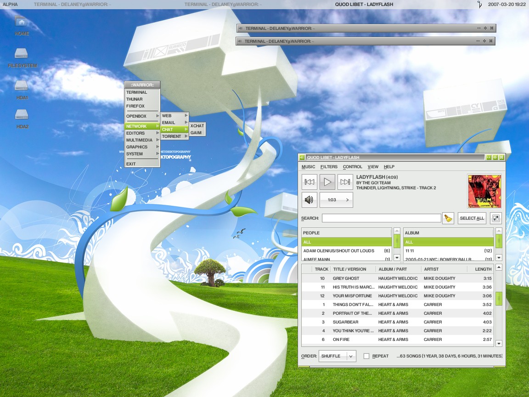Click People pane scroll down arrow
Screen dimensions: 529x397
point(397,258)
